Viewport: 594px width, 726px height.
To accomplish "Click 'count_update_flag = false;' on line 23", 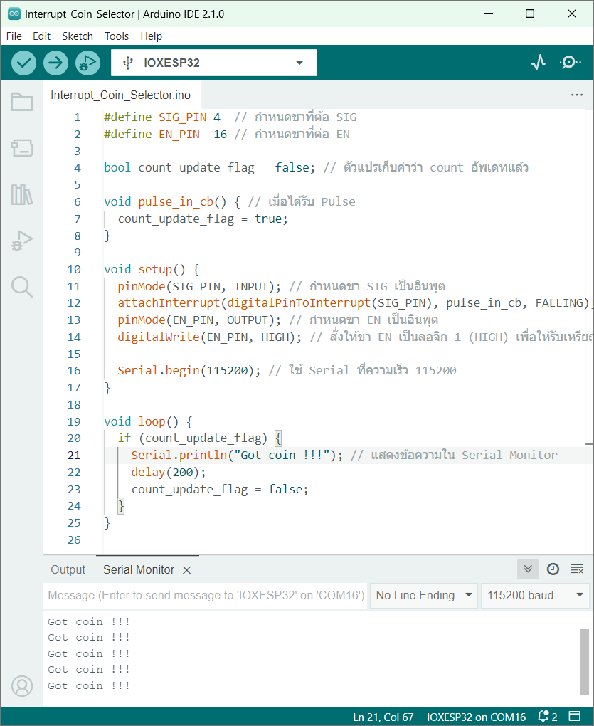I will 220,490.
